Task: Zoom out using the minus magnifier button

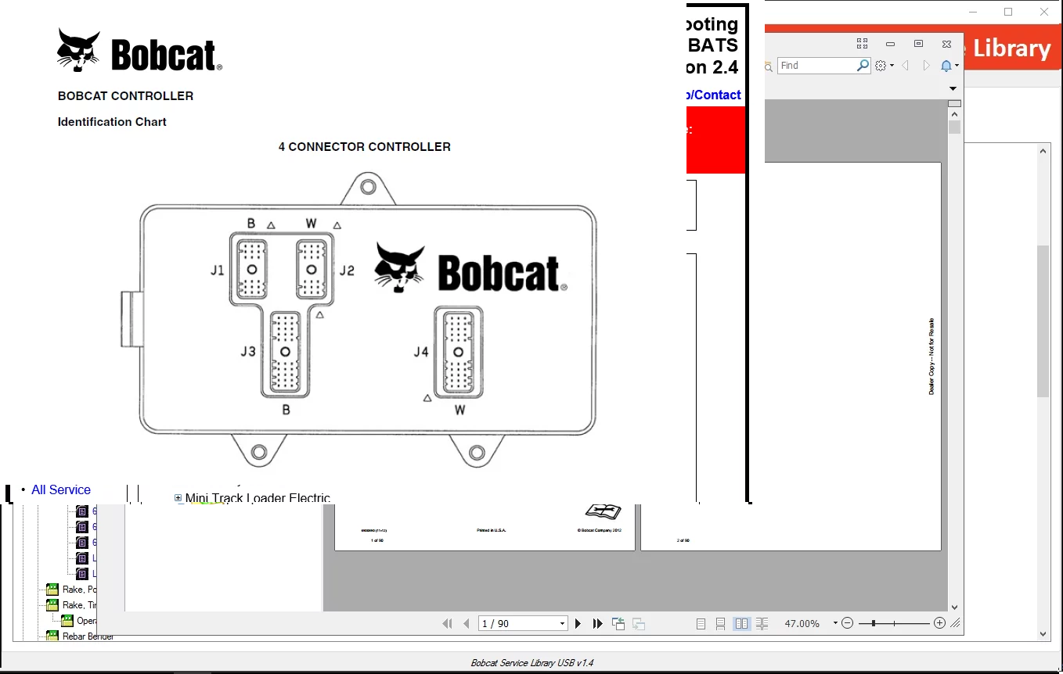Action: tap(847, 623)
